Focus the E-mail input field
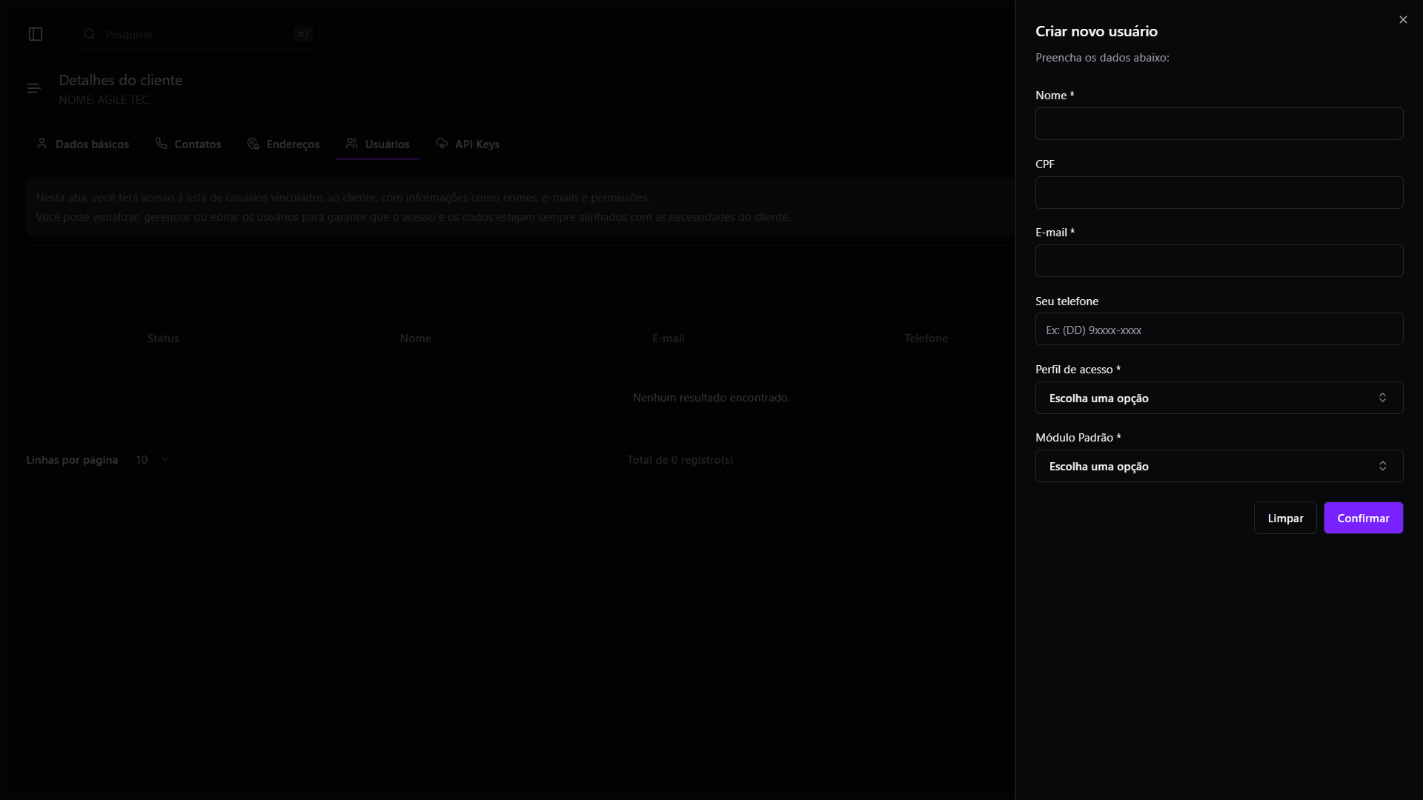The image size is (1423, 800). (1218, 261)
